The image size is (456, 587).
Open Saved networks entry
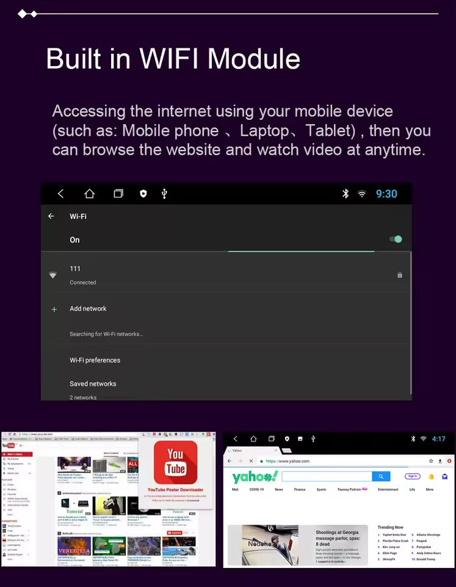click(93, 384)
